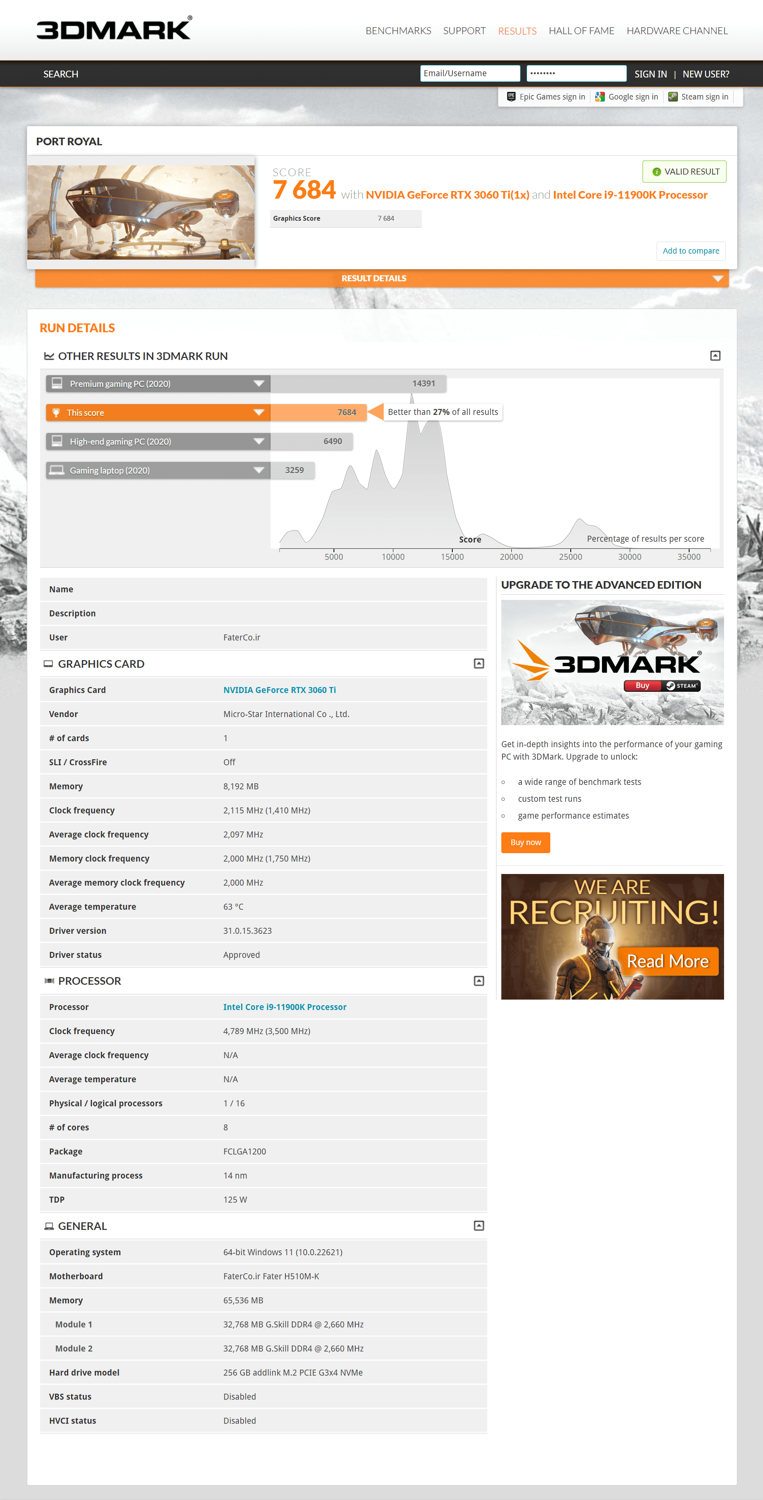Click the 63 °C average temperature value
The width and height of the screenshot is (763, 1500).
click(233, 907)
